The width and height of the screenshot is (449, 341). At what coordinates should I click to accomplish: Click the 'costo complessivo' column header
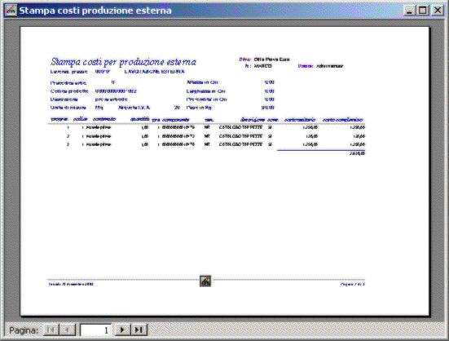click(x=343, y=119)
